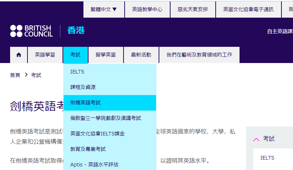Select the 英語學習 navigation tab
This screenshot has height=170, width=293.
[x=45, y=55]
